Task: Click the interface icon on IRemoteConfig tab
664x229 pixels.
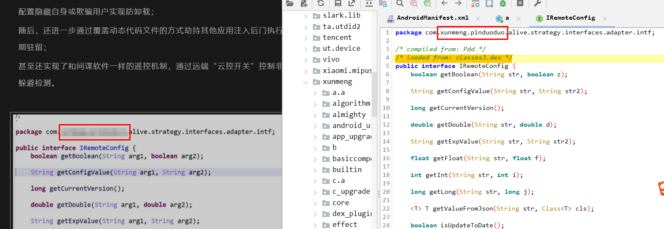Action: tap(539, 18)
